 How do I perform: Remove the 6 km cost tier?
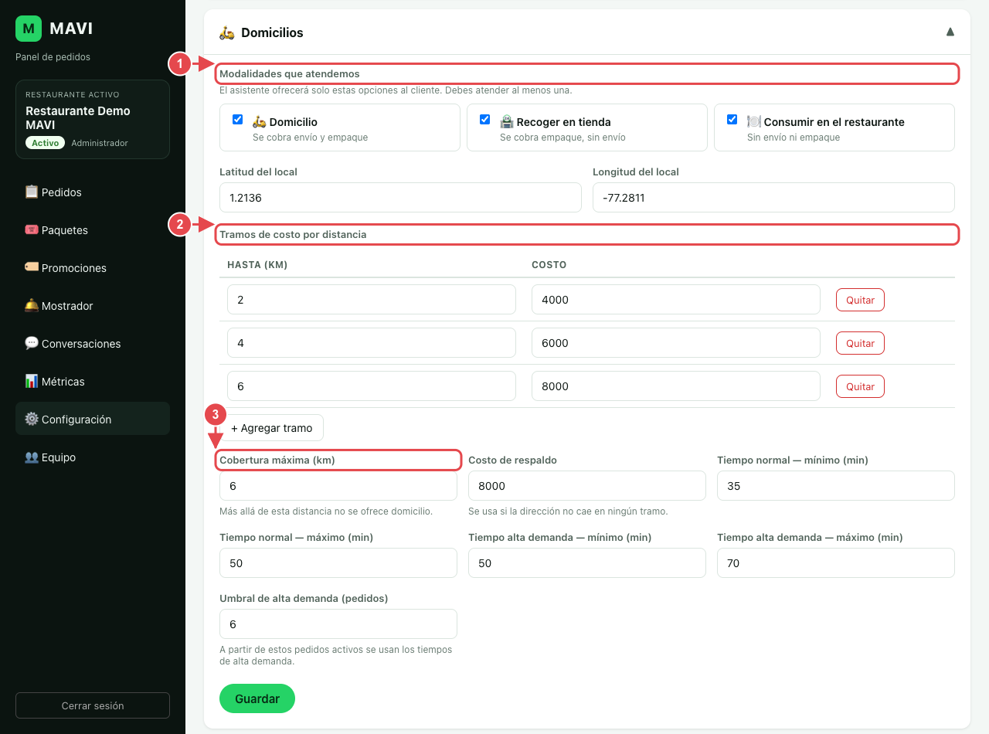(860, 386)
